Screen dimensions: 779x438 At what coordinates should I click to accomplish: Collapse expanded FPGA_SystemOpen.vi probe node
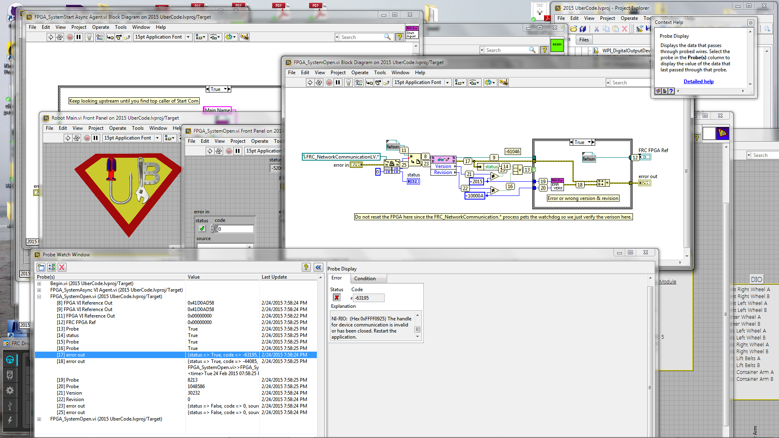[39, 297]
